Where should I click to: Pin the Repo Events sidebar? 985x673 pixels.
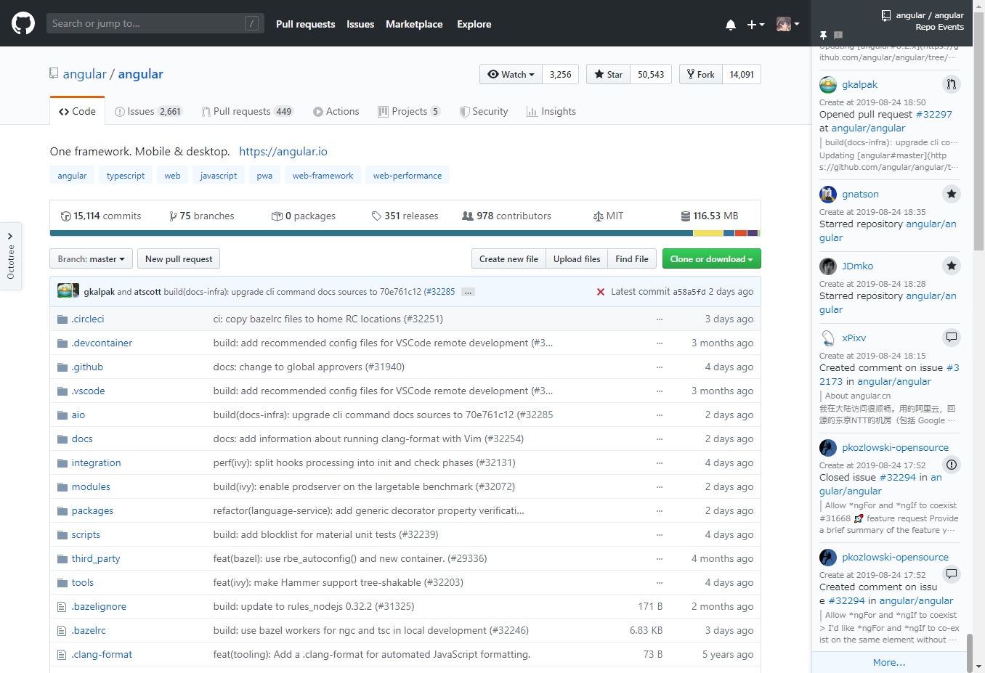point(823,35)
